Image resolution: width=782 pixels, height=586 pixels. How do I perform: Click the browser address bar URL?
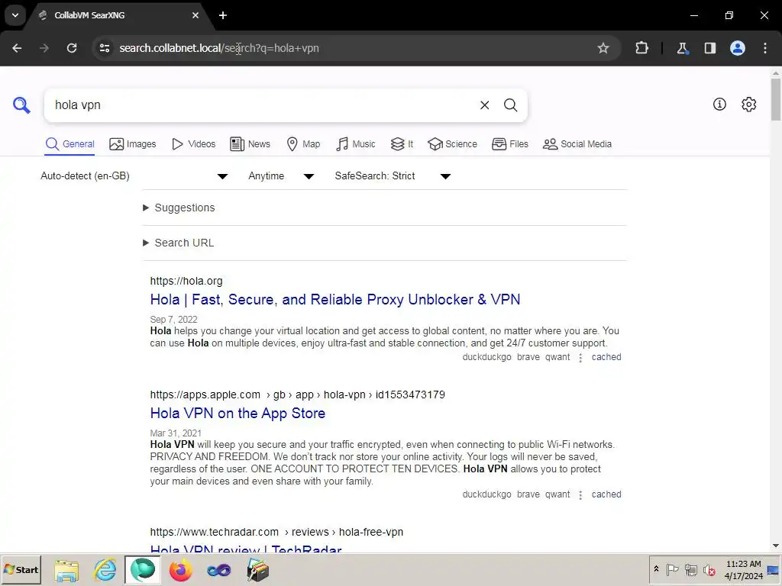click(219, 48)
